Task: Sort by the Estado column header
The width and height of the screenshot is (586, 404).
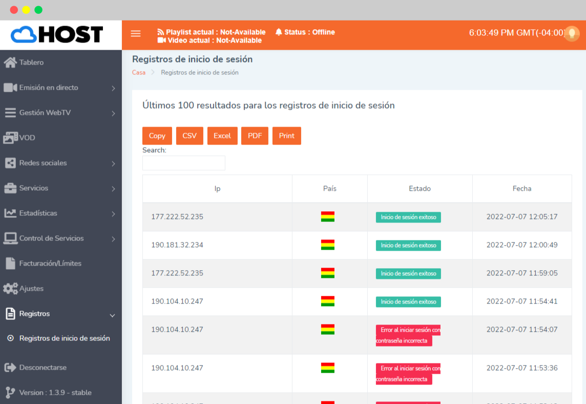Action: pyautogui.click(x=420, y=189)
